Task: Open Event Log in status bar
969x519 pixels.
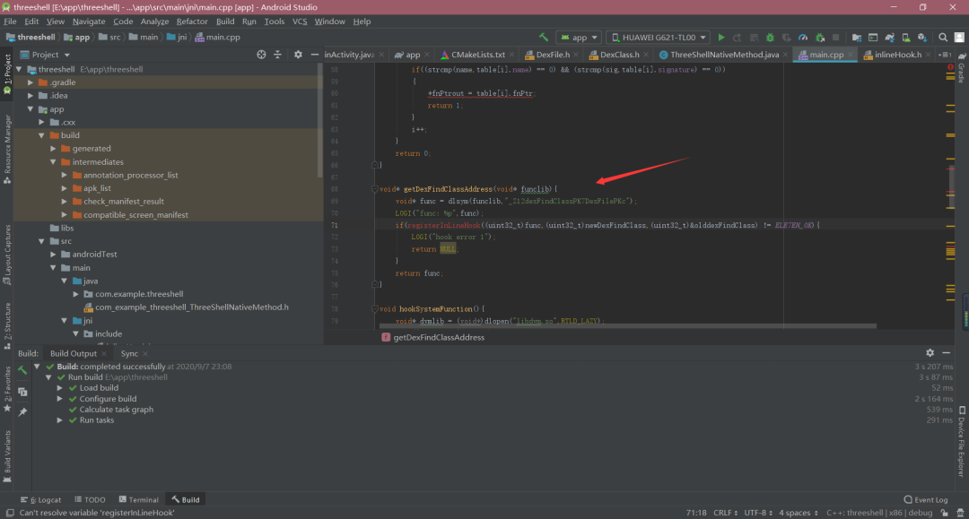Action: [926, 500]
